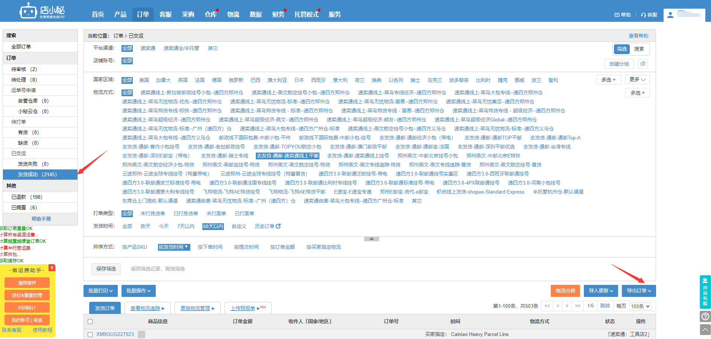
Task: Switch to the 筛选 filter mode tab
Action: [x=622, y=49]
